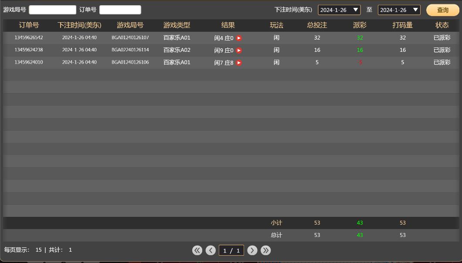The image size is (462, 263).
Task: Click the 总投注 column header
Action: click(317, 25)
